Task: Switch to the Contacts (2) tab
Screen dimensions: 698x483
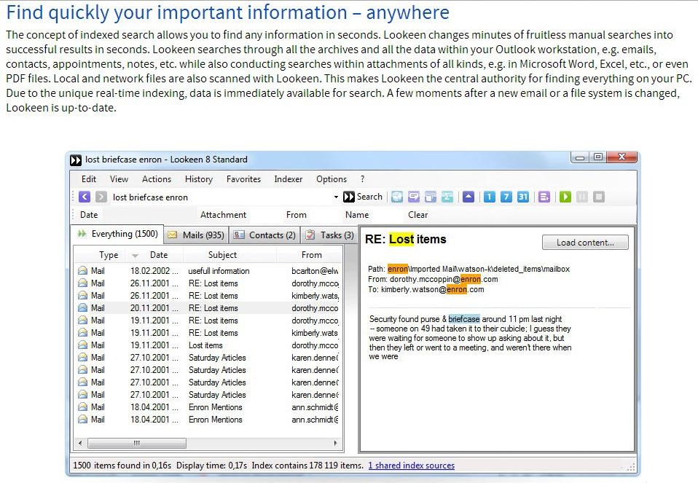Action: click(x=264, y=235)
